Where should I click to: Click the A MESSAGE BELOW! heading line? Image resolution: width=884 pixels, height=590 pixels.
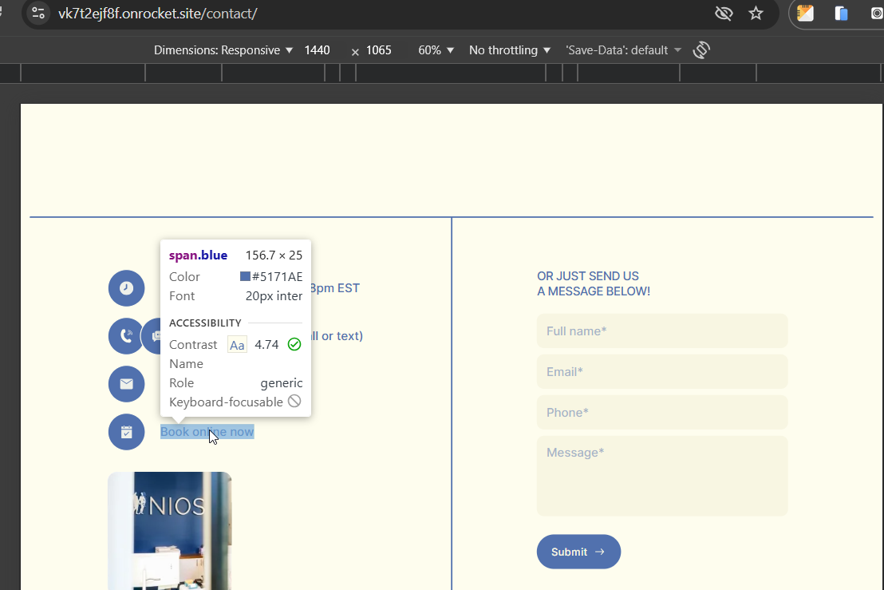coord(594,291)
